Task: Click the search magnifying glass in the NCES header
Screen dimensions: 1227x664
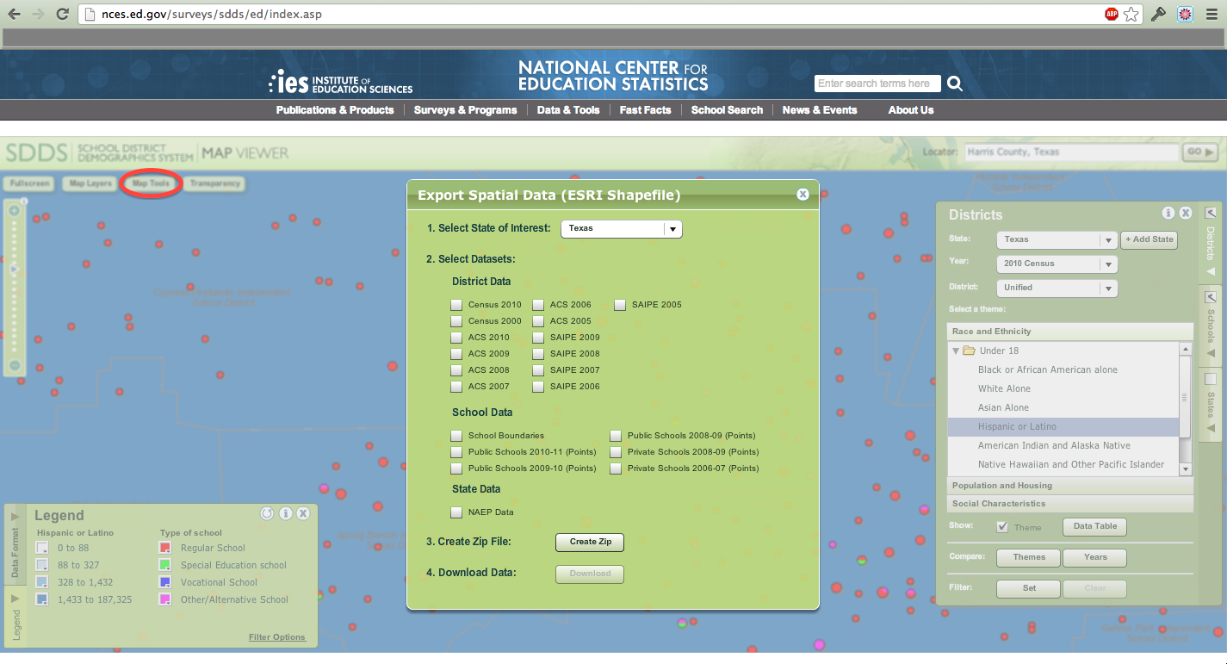Action: click(954, 83)
